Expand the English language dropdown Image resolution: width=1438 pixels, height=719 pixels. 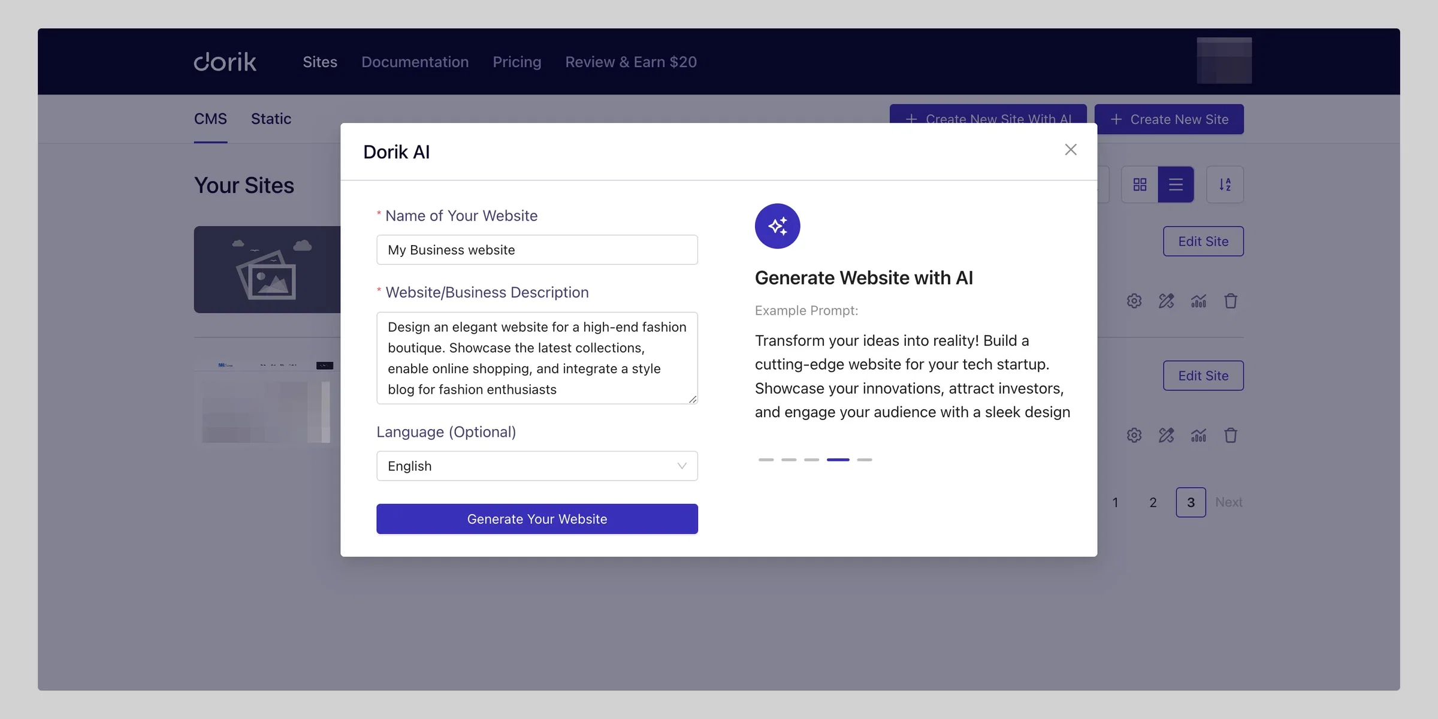coord(537,466)
